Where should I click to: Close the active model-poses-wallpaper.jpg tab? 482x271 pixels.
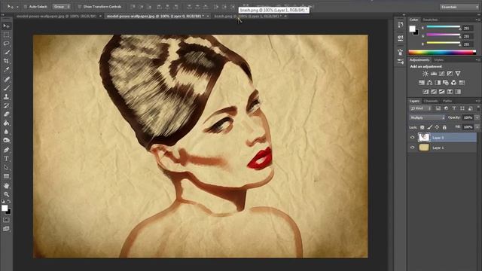click(x=208, y=16)
